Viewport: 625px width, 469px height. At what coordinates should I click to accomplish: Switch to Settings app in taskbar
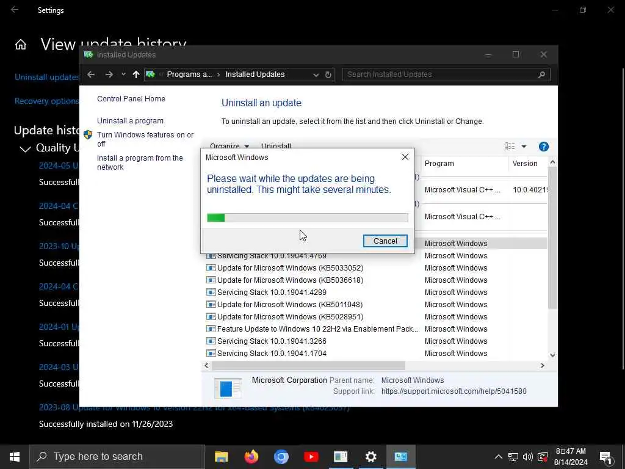tap(370, 457)
